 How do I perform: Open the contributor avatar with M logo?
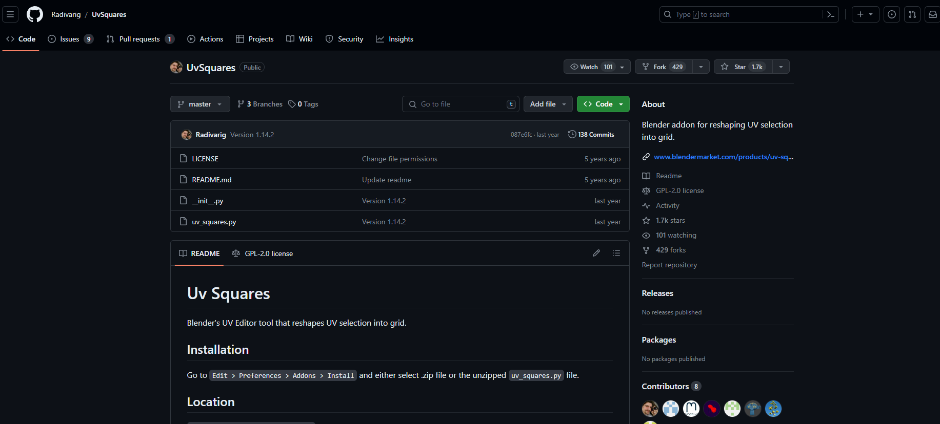point(691,409)
